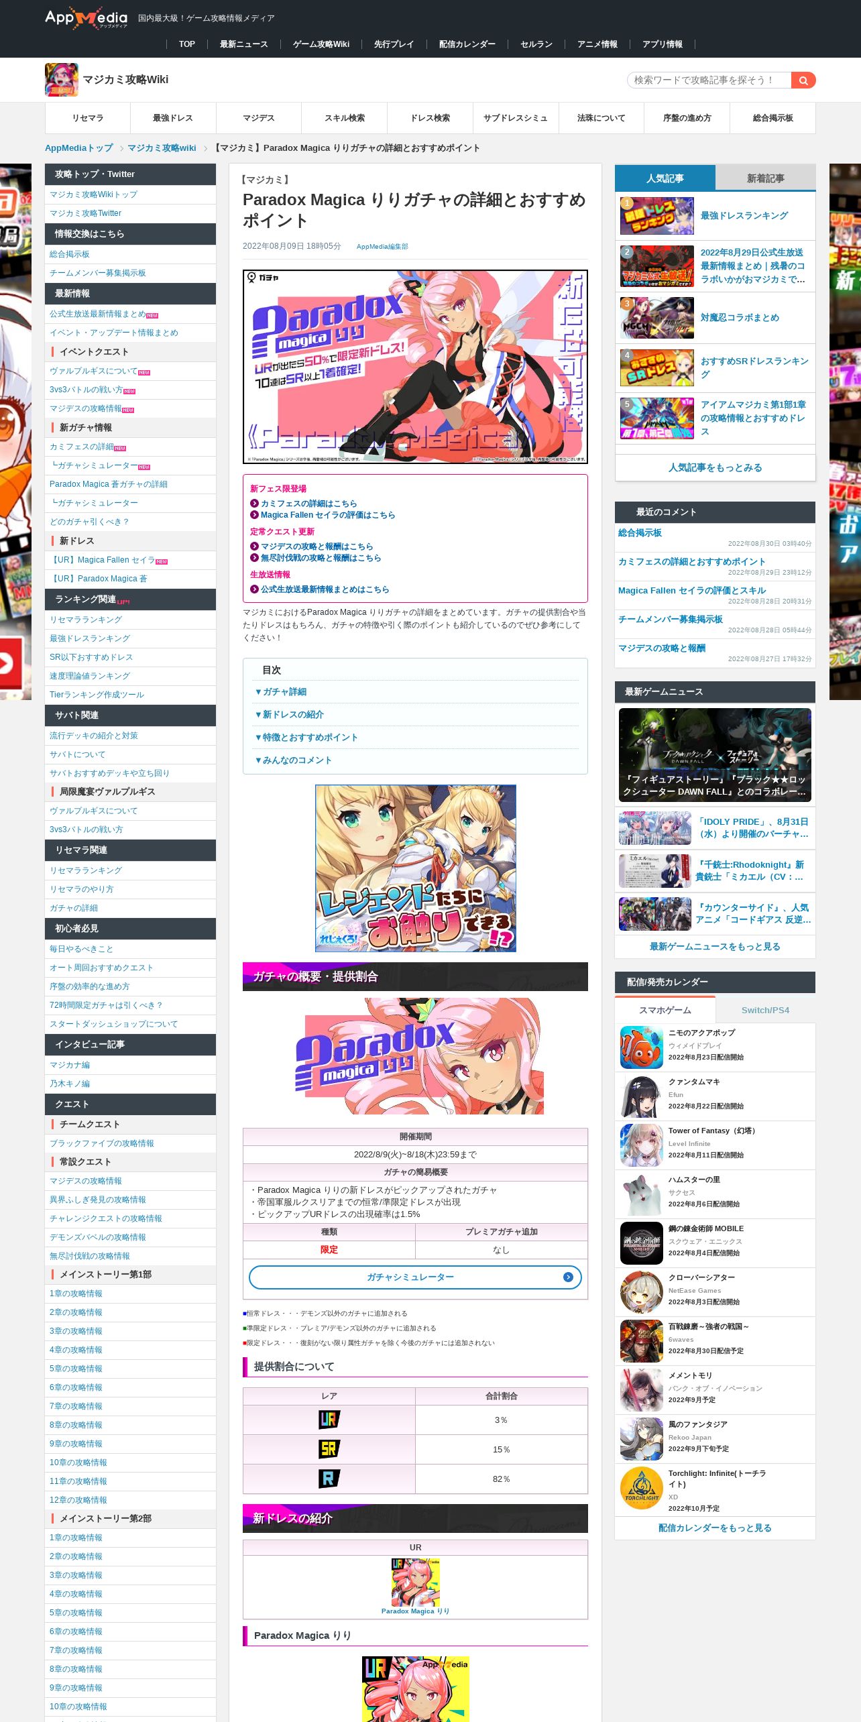Click the AppMedia logo in header

(x=86, y=18)
